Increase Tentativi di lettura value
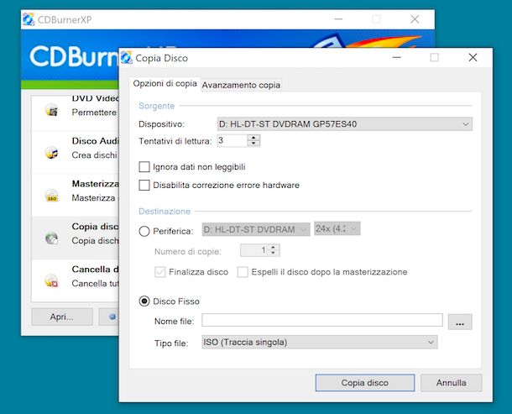 (253, 138)
